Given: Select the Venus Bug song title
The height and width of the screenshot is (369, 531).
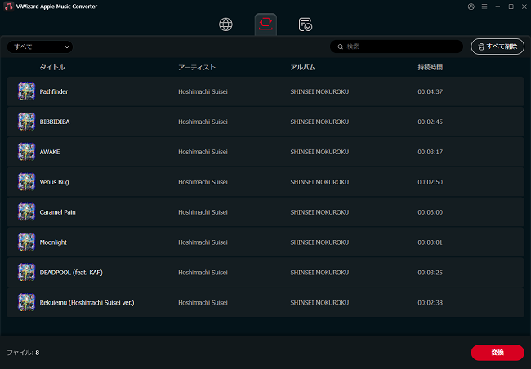Looking at the screenshot, I should click(x=54, y=182).
